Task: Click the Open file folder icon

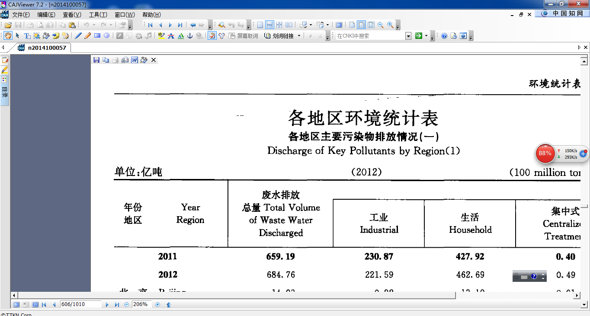Action: [x=8, y=25]
